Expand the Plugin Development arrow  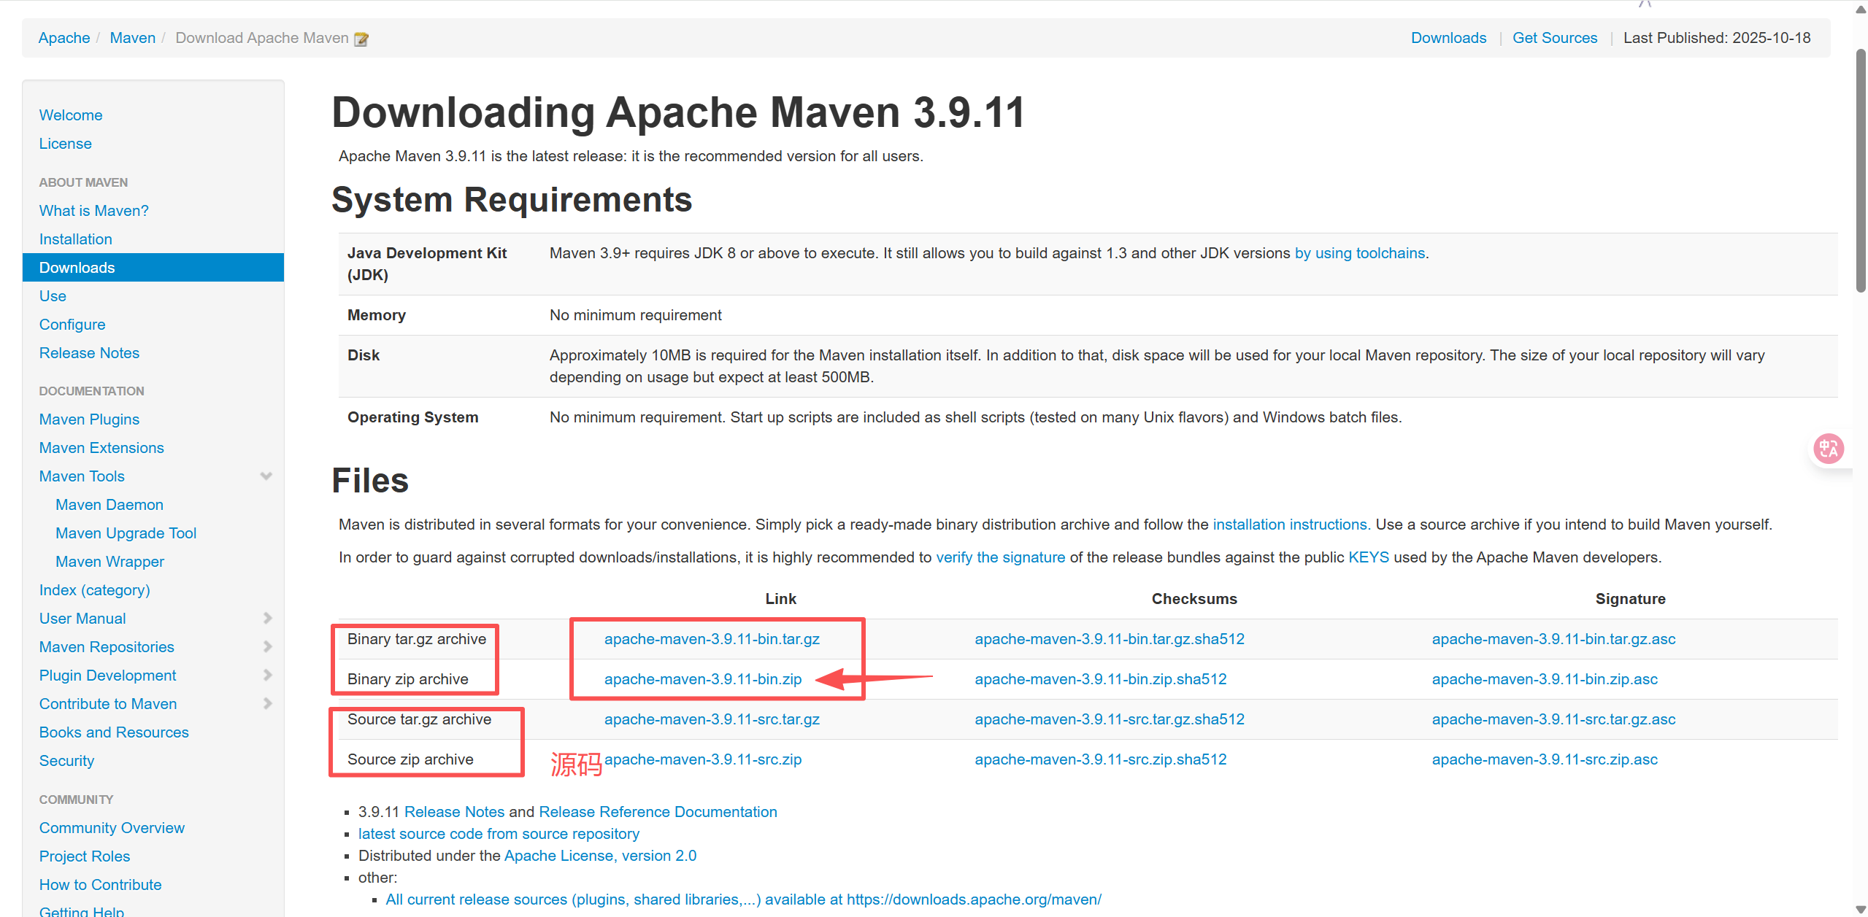[x=267, y=676]
